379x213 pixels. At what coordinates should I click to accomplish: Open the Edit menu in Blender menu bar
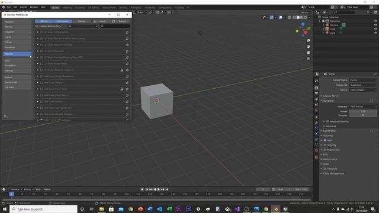[x=15, y=7]
